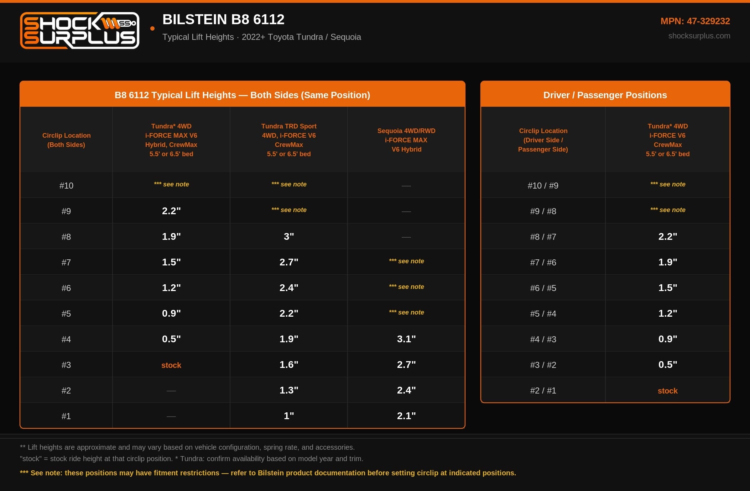Select the "Circlip Location (Driver Side / Passenger Side)" header
Viewport: 750px width, 491px height.
click(x=543, y=140)
